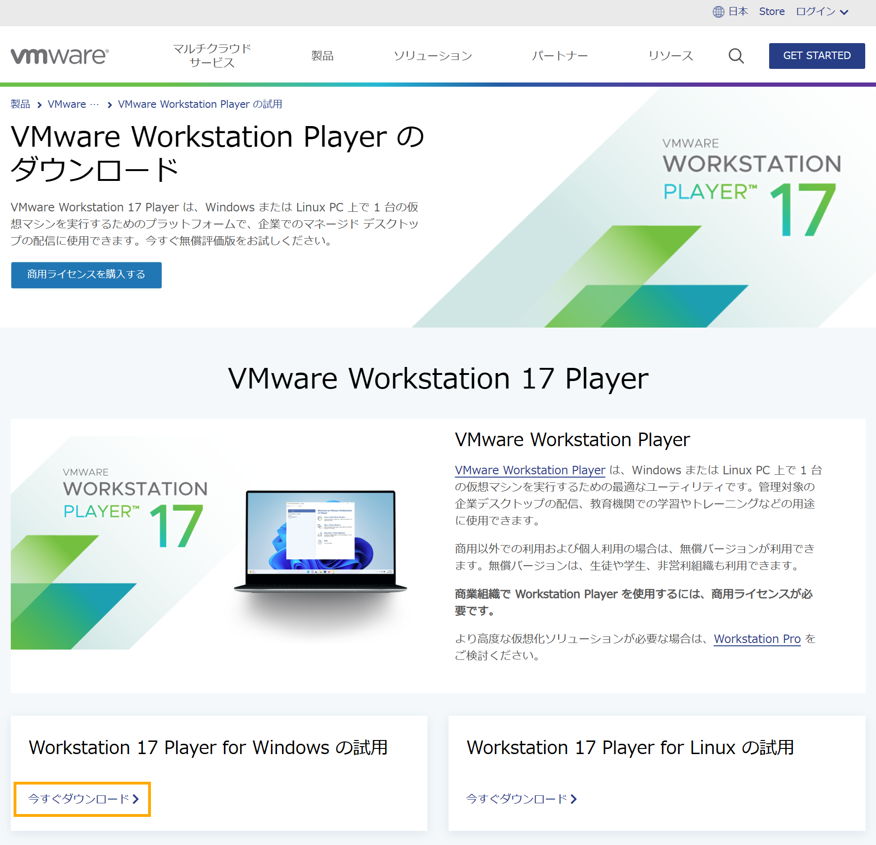The height and width of the screenshot is (845, 876).
Task: Click the VMware logo
Action: click(x=60, y=56)
